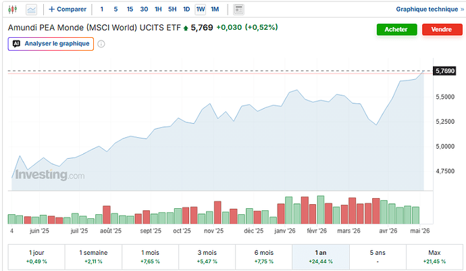
Task: Click the 5,7690 current price label
Action: [x=444, y=71]
